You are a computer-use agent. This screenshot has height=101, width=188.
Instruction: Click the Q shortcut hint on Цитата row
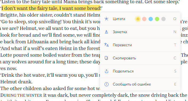pyautogui.click(x=175, y=19)
